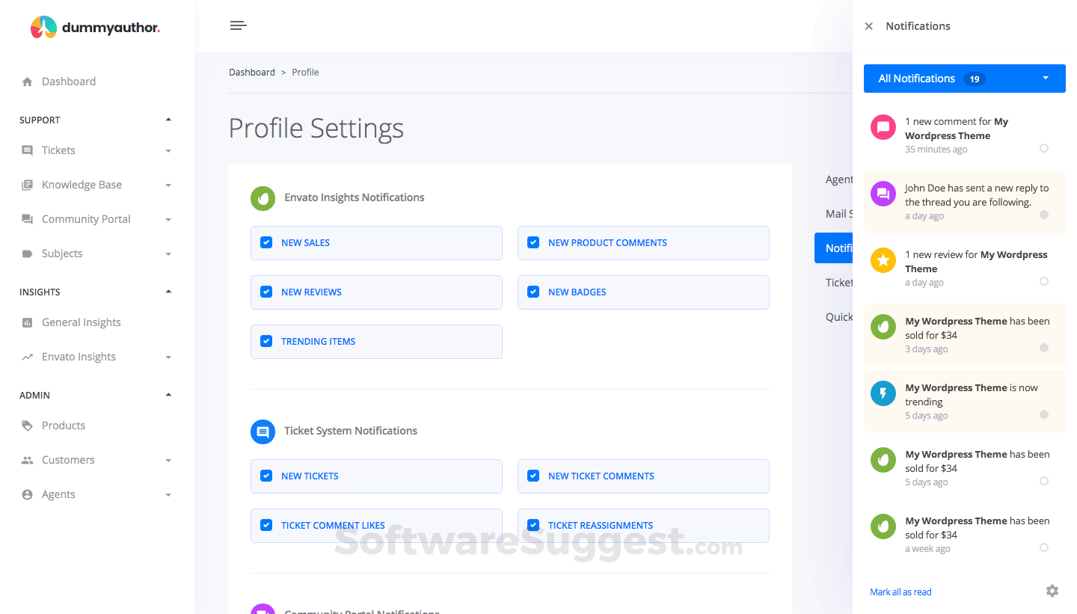This screenshot has width=1077, height=614.
Task: Click Mark all as read link
Action: pyautogui.click(x=900, y=592)
